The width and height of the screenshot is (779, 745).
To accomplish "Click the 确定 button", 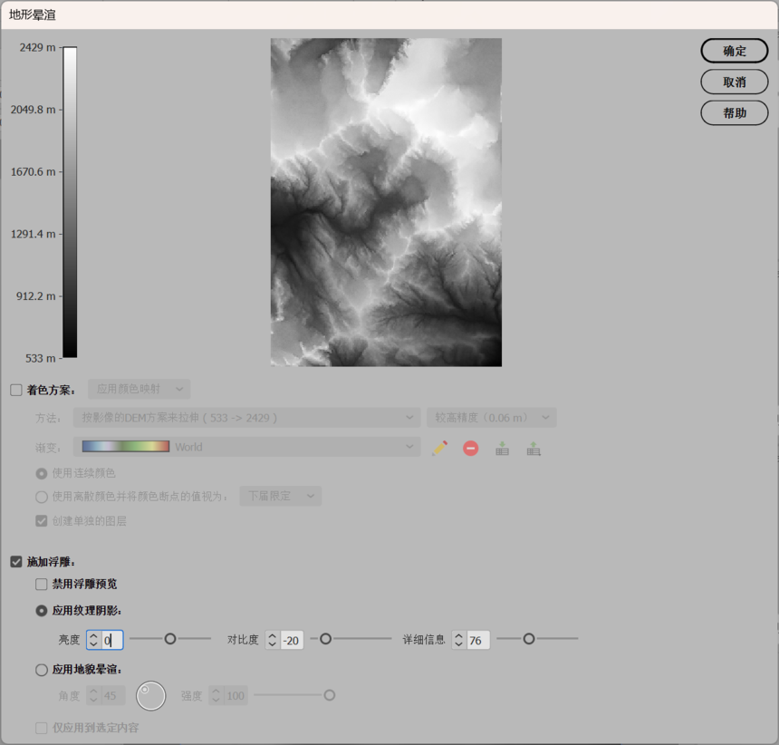I will point(734,51).
